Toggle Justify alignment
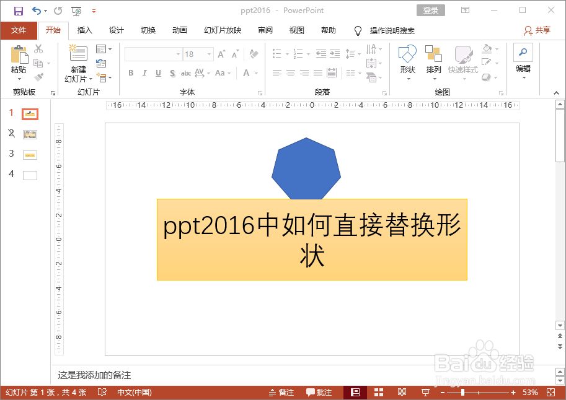Viewport: 566px width, 400px height. (318, 73)
